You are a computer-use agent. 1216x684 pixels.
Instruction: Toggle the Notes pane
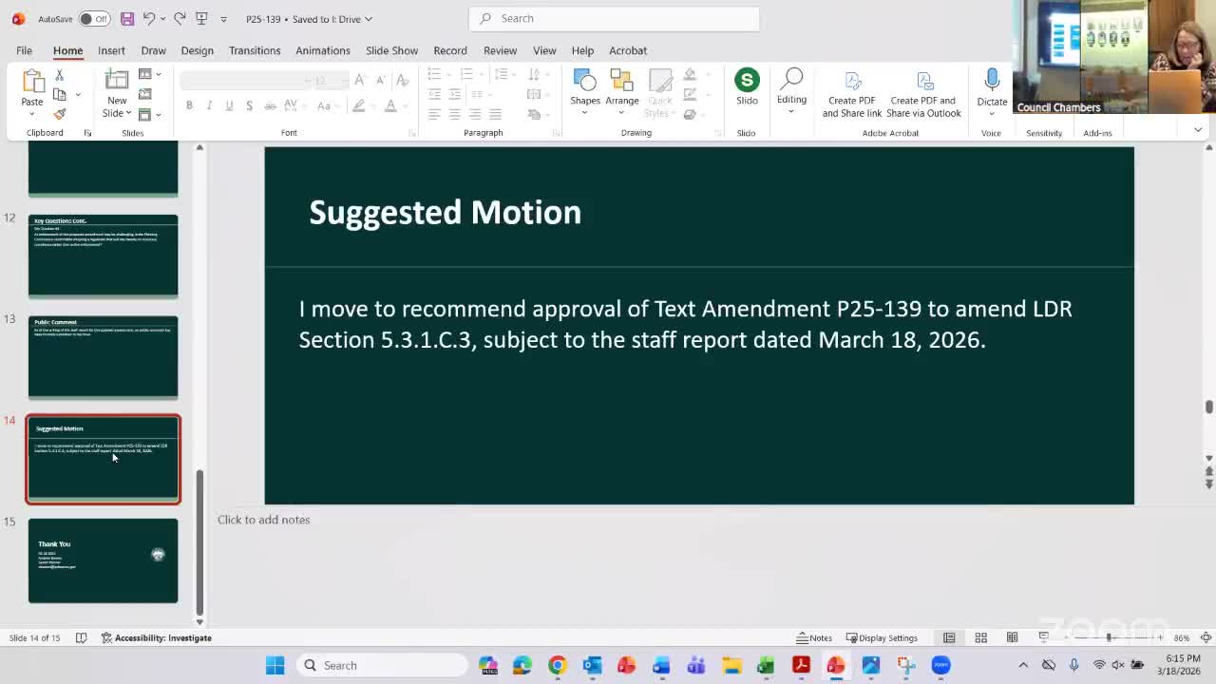click(x=814, y=637)
